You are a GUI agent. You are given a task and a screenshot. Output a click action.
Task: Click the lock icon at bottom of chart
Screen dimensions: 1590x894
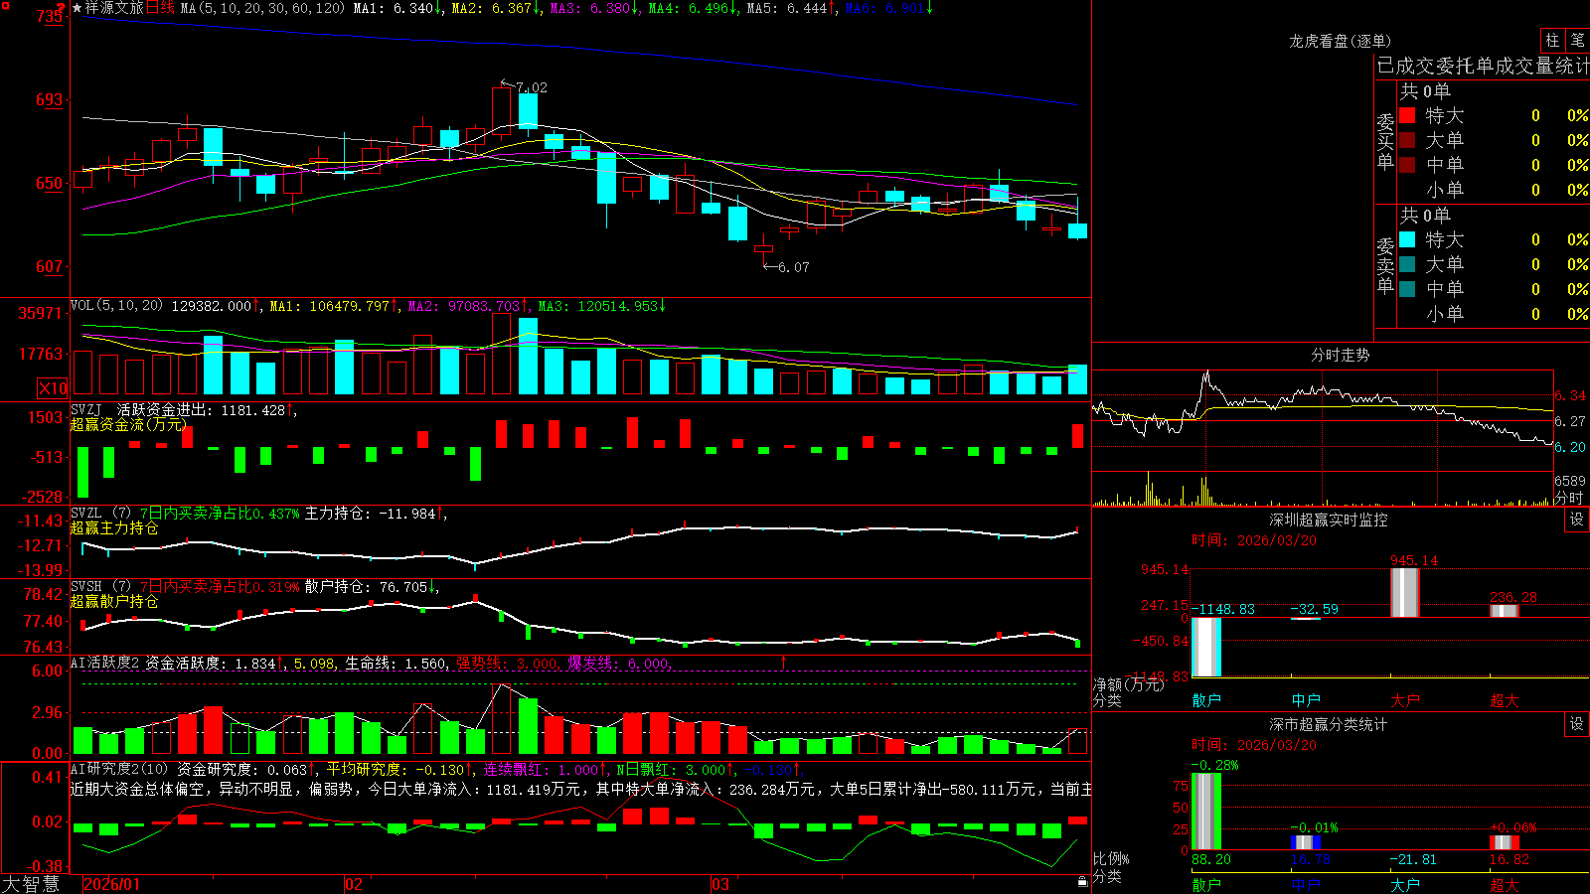(x=1082, y=881)
